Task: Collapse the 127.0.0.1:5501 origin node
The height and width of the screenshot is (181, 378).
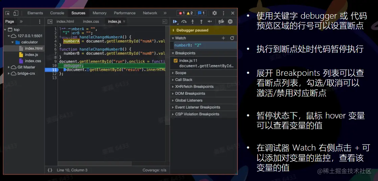Action: [x=9, y=36]
